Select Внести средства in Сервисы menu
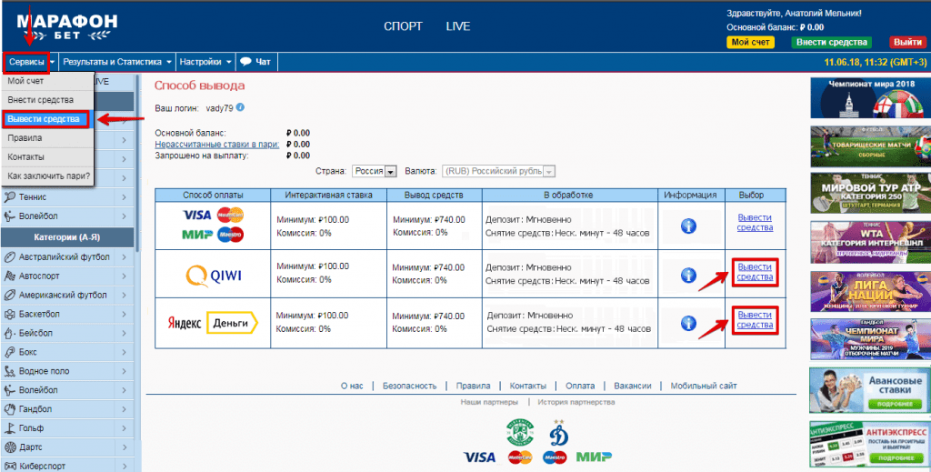The height and width of the screenshot is (472, 931). (47, 100)
